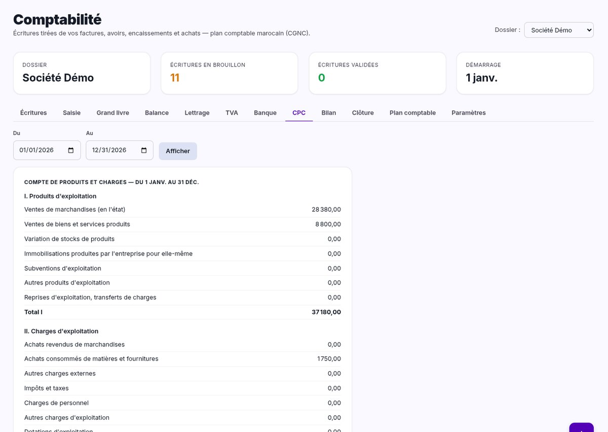608x432 pixels.
Task: Click the Dossier card showing Société Démo
Action: click(82, 73)
